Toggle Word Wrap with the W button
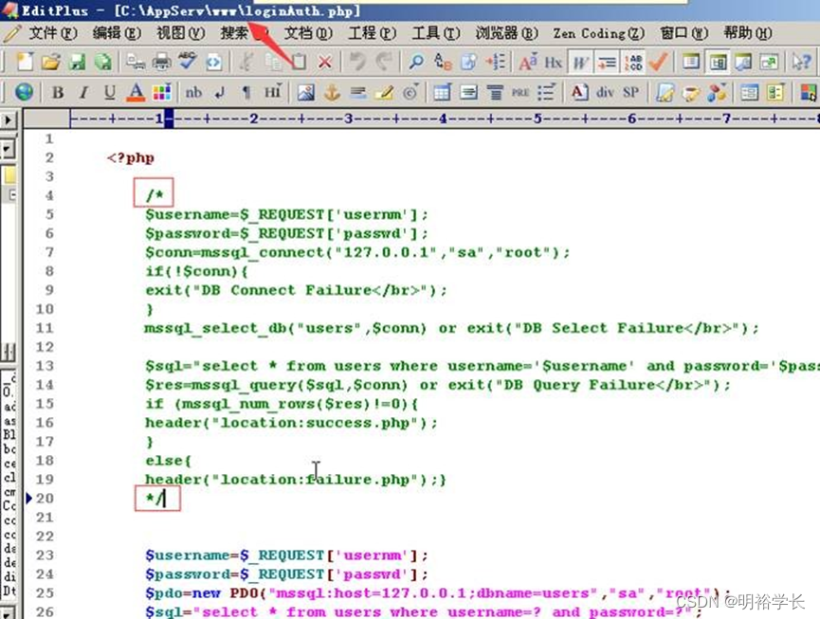The height and width of the screenshot is (619, 820). point(580,63)
